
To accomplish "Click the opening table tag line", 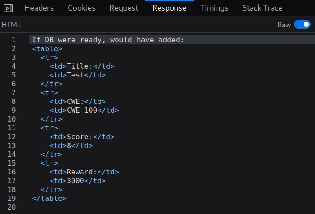I will (47, 48).
